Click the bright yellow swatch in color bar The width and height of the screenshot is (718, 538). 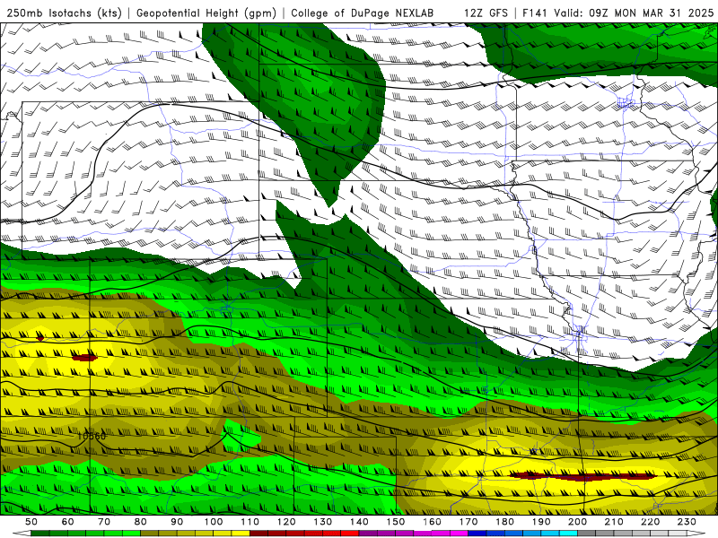241,534
